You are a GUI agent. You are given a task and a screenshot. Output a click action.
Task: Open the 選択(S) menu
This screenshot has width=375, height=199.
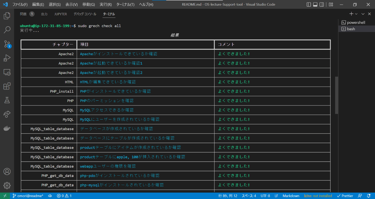55,4
